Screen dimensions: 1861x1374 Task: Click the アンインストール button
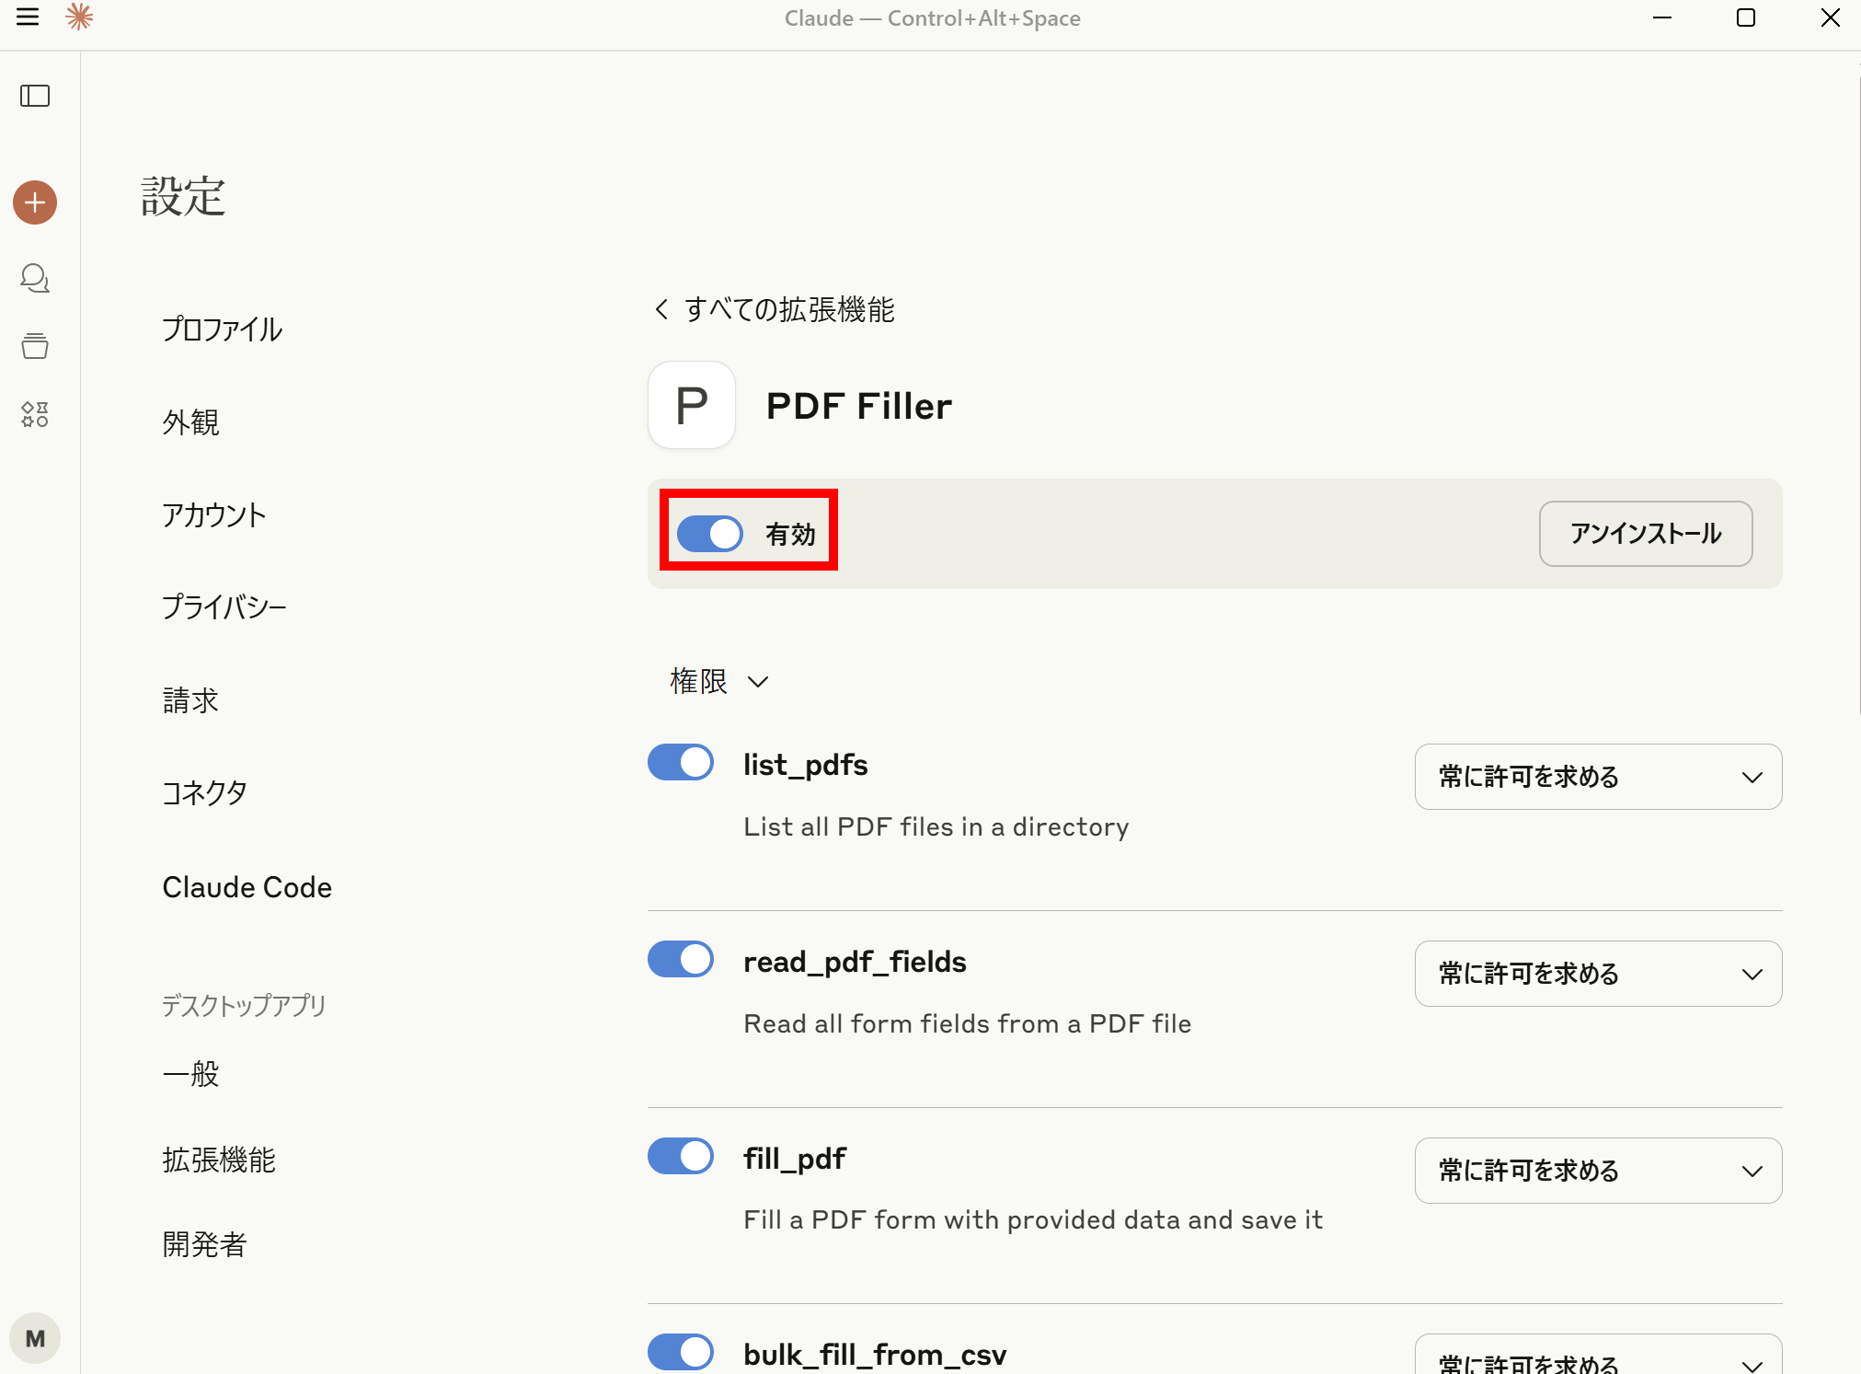[x=1646, y=534]
